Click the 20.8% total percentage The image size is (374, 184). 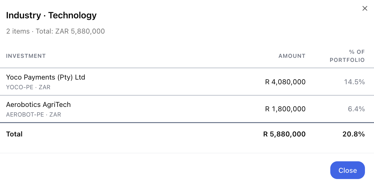(354, 134)
